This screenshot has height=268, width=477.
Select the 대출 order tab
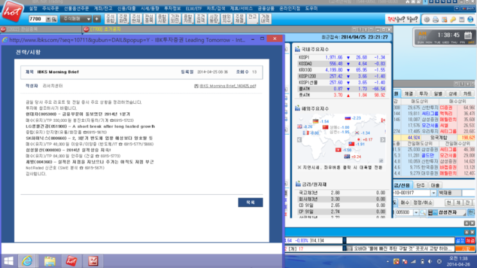pyautogui.click(x=435, y=185)
